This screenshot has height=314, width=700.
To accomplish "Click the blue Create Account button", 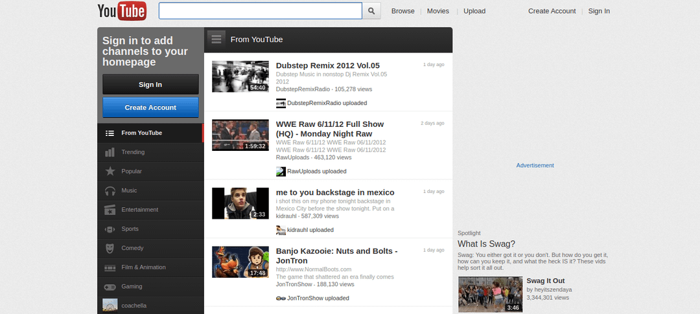I will (x=150, y=107).
